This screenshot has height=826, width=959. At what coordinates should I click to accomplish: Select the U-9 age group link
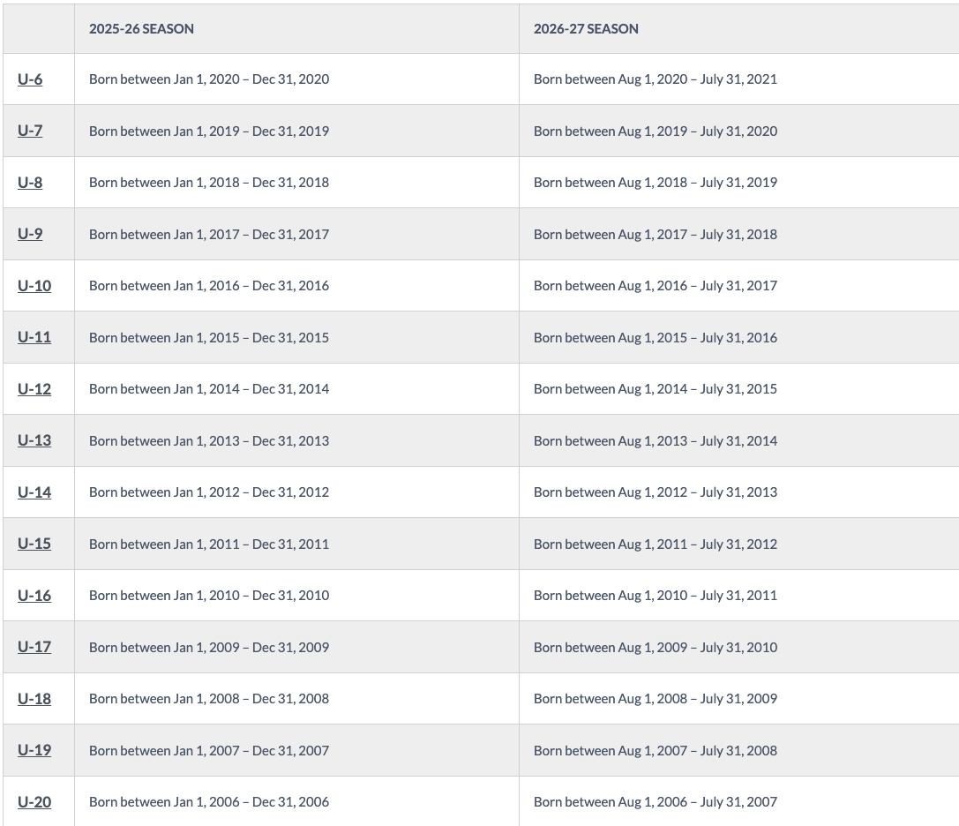30,234
